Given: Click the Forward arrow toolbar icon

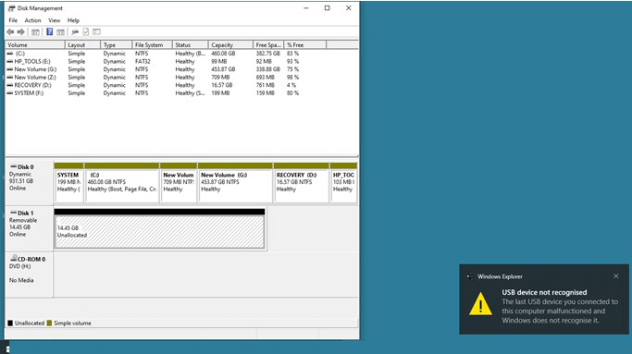Looking at the screenshot, I should click(x=20, y=31).
